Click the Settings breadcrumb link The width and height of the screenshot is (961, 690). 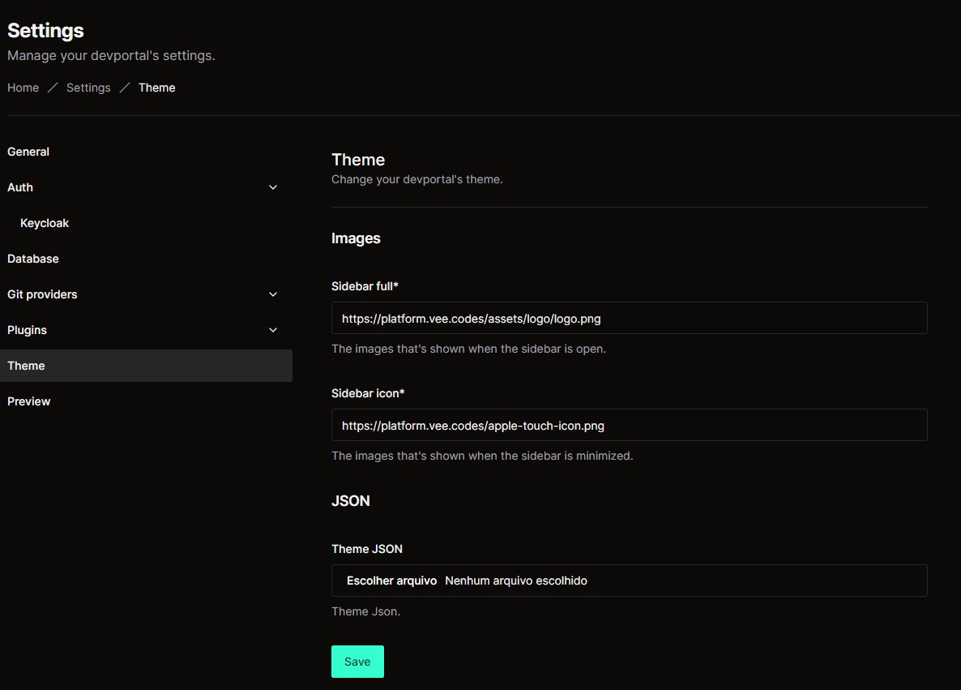tap(88, 88)
